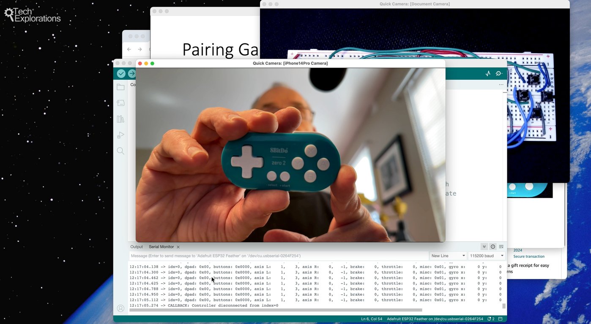Screen dimensions: 591x324
Task: Minimize the iPhone14Pro Camera window
Action: coord(146,63)
